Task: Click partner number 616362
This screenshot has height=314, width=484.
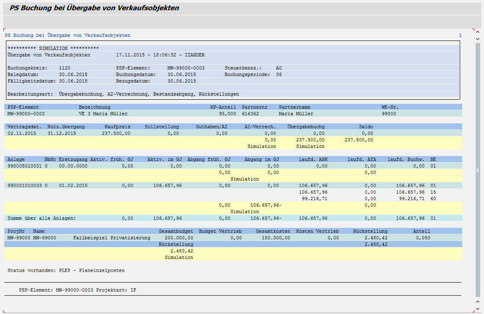Action: click(x=250, y=113)
